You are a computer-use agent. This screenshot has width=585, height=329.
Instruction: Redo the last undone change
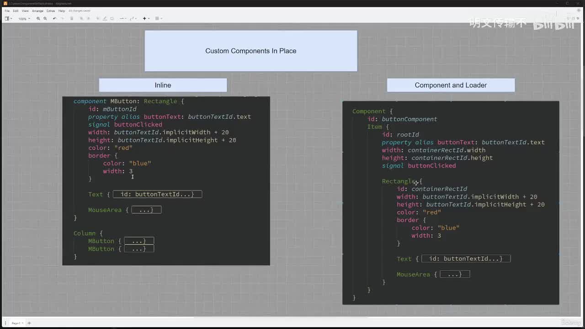(62, 18)
